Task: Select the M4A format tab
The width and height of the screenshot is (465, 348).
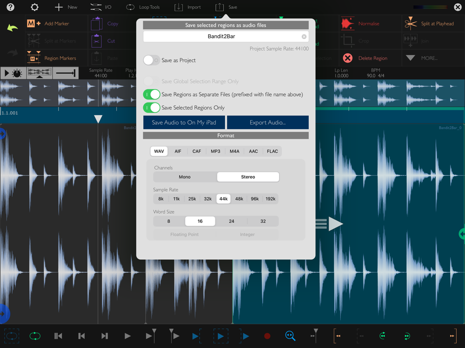Action: click(234, 151)
